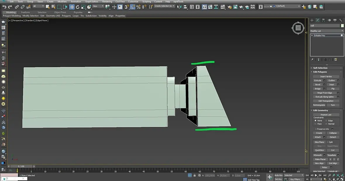
Task: Open the layer dropdown showing 0 (default)
Action: (284, 6)
